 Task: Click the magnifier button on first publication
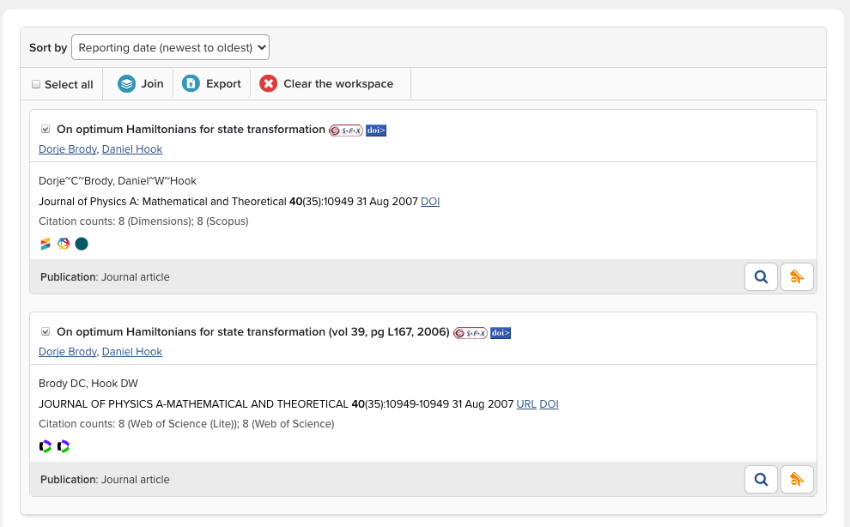tap(761, 277)
